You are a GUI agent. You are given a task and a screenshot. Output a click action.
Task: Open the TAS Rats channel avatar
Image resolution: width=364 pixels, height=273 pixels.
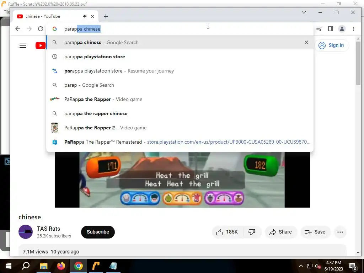[26, 232]
